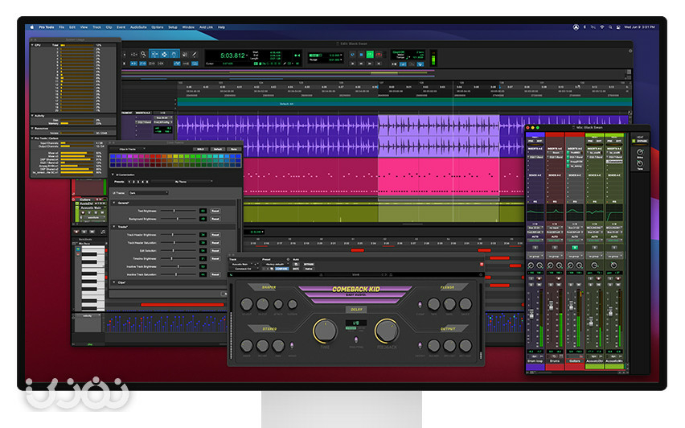
Task: Toggle the OUTPUT section switch on Comeback Kid
Action: coord(420,345)
